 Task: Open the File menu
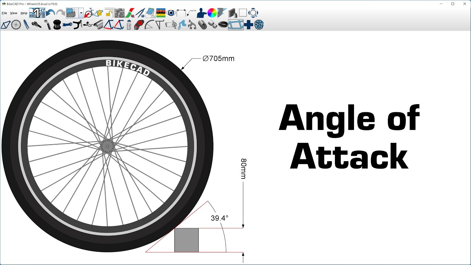(4, 13)
